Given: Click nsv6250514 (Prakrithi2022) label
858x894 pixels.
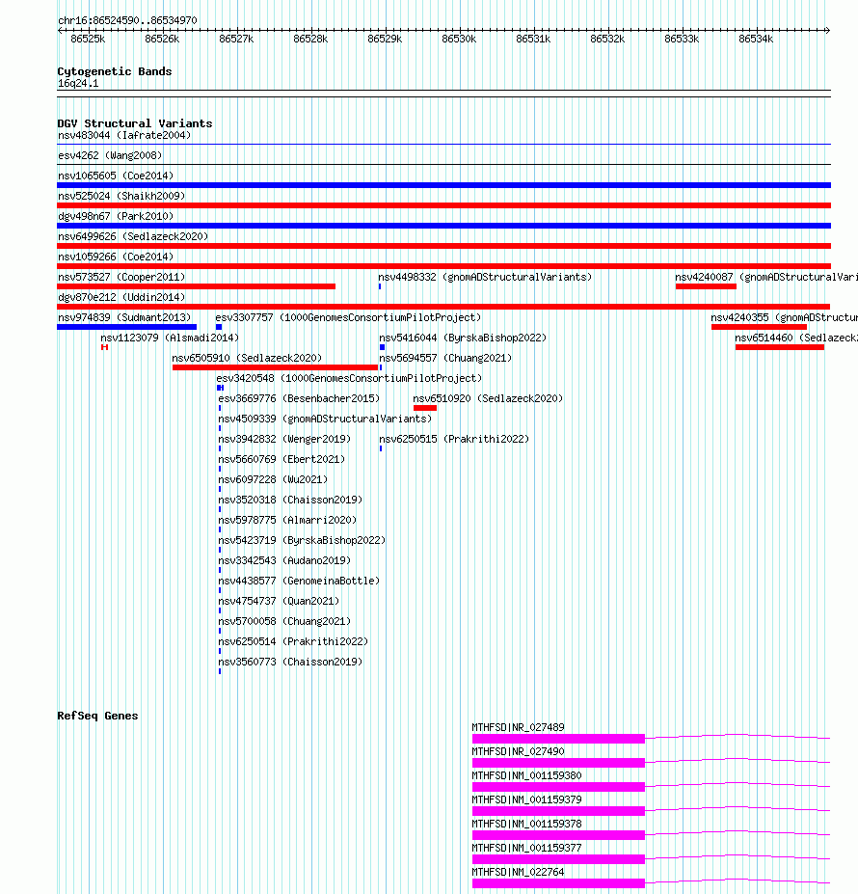Looking at the screenshot, I should pos(293,641).
